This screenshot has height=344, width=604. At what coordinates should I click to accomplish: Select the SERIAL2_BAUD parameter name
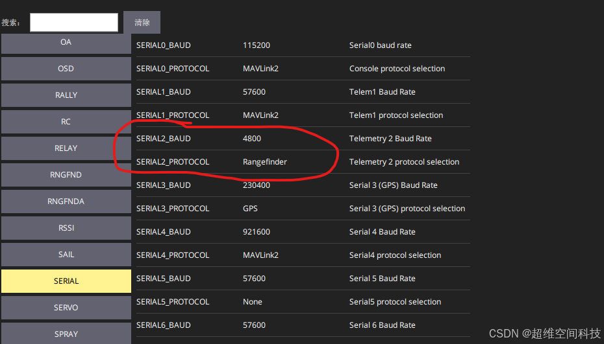(163, 139)
